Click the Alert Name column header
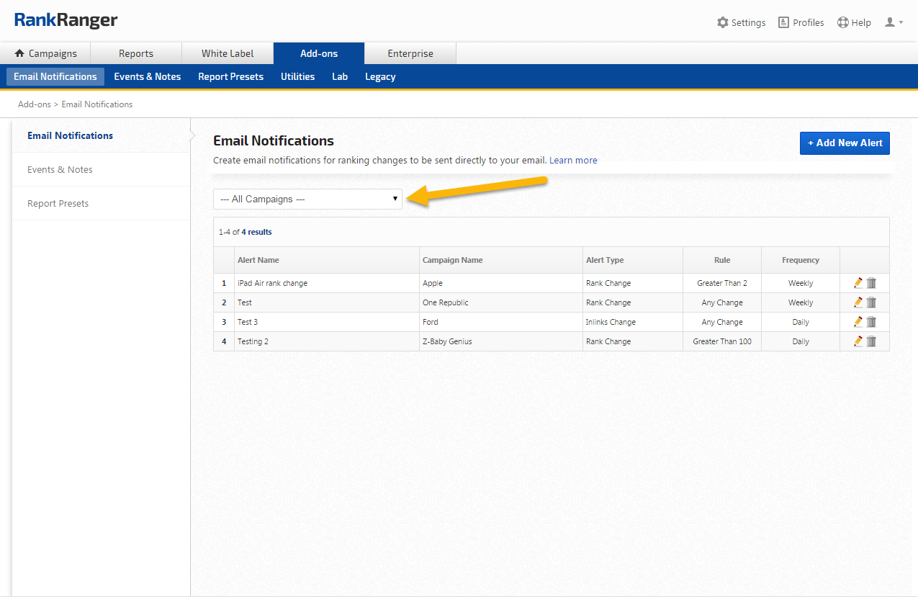918x597 pixels. [x=258, y=260]
